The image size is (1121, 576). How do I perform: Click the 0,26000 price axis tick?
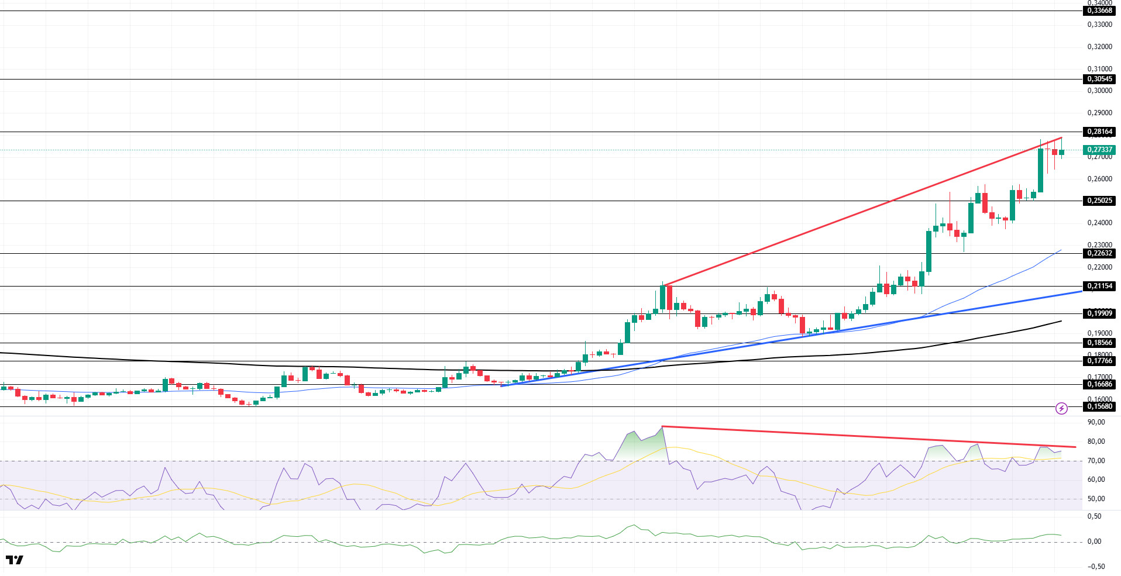tap(1099, 179)
